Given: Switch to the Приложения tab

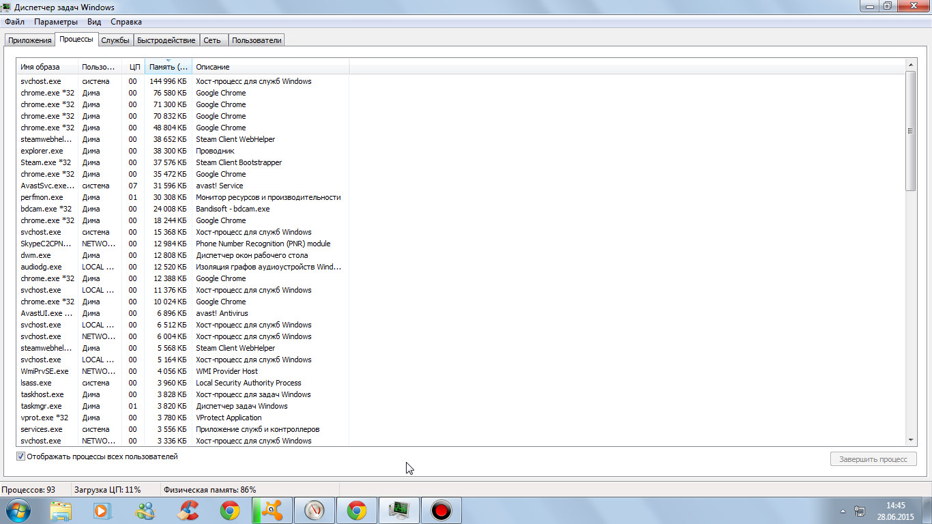Looking at the screenshot, I should point(30,40).
